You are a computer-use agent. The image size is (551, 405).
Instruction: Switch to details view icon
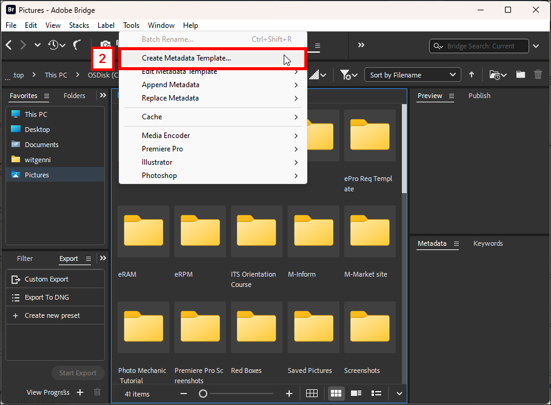[356, 393]
